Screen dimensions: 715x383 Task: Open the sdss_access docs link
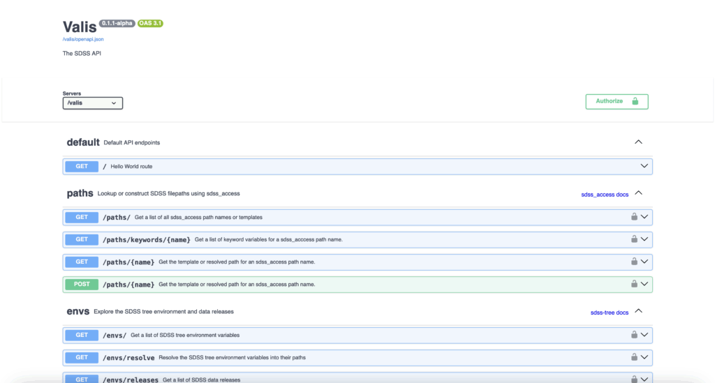(605, 195)
